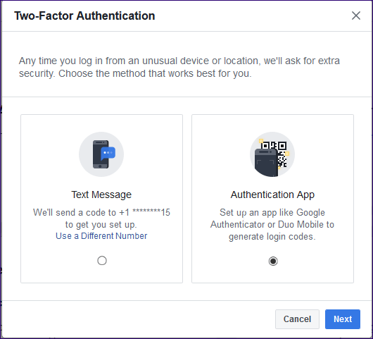Click the blue speech bubble on the phone

point(108,154)
